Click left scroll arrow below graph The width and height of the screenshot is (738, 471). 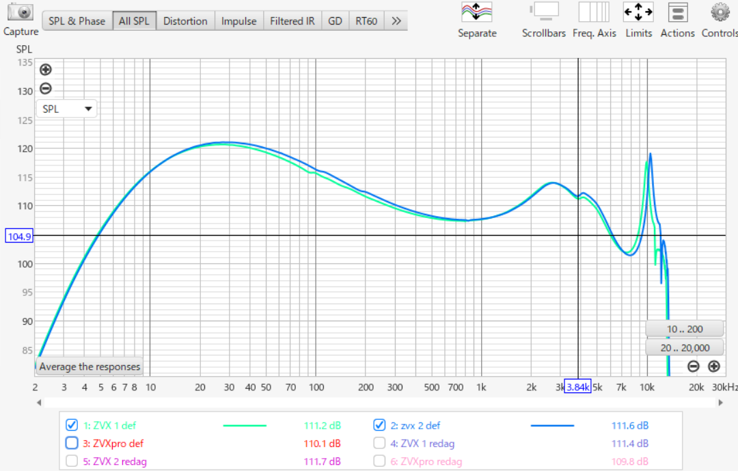(x=39, y=402)
